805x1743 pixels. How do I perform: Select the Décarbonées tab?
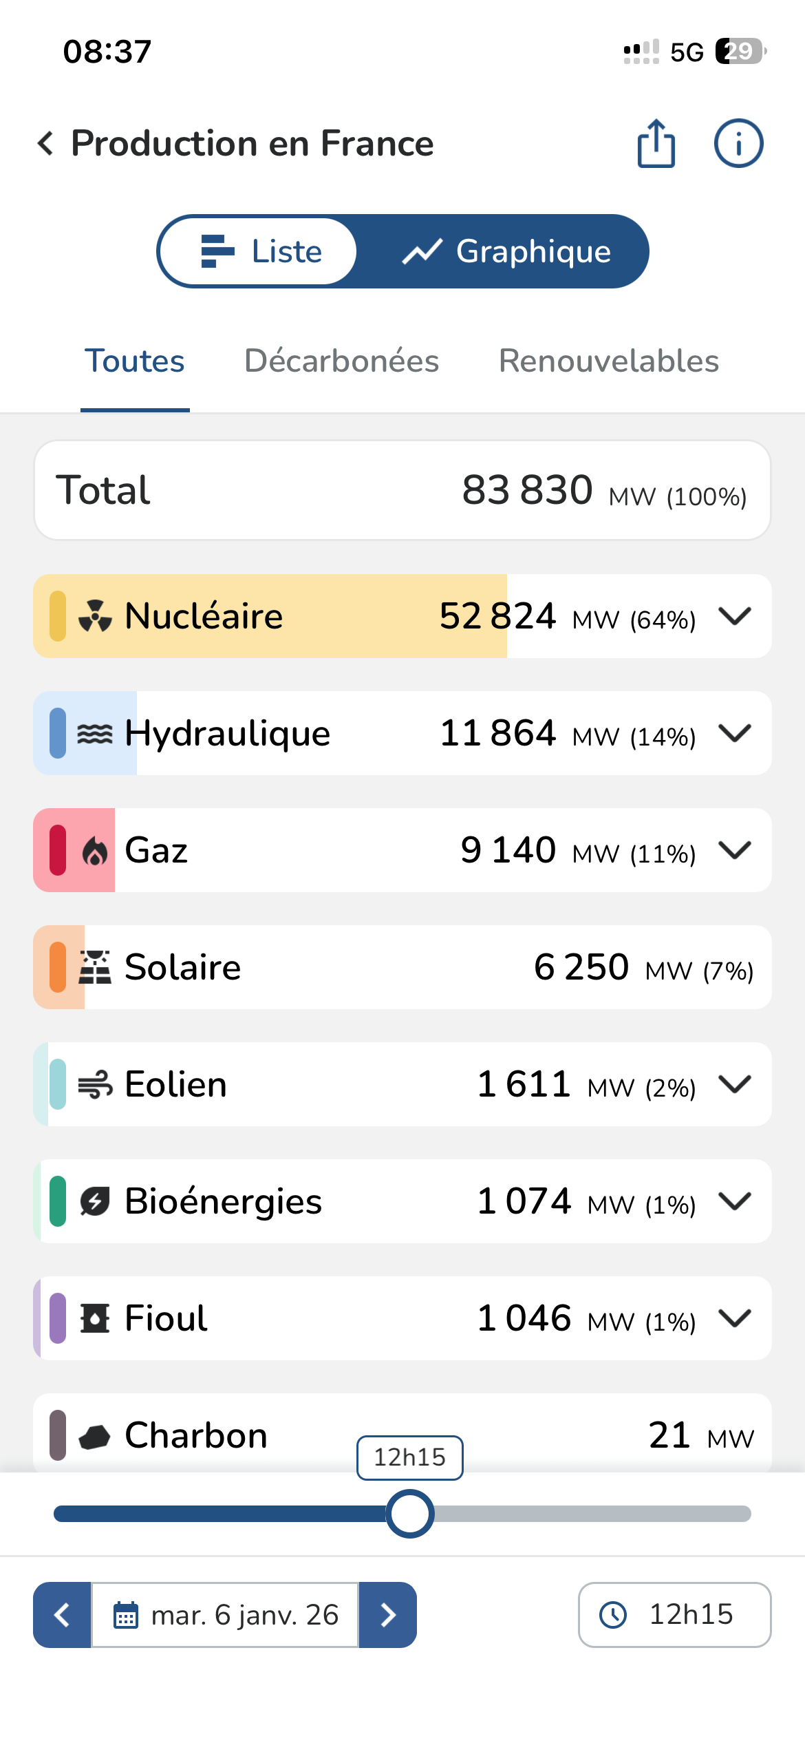(341, 361)
